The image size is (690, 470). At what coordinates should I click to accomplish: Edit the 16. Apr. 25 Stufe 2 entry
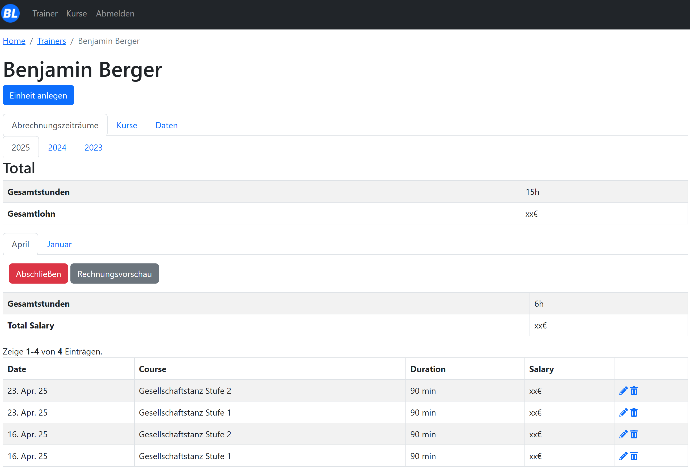(623, 434)
